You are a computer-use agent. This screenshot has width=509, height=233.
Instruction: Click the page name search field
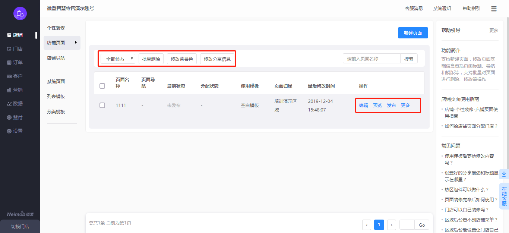click(371, 59)
